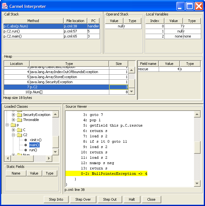Click the SecurityException folder icon
Screen dimensions: 205x206
pyautogui.click(x=19, y=115)
